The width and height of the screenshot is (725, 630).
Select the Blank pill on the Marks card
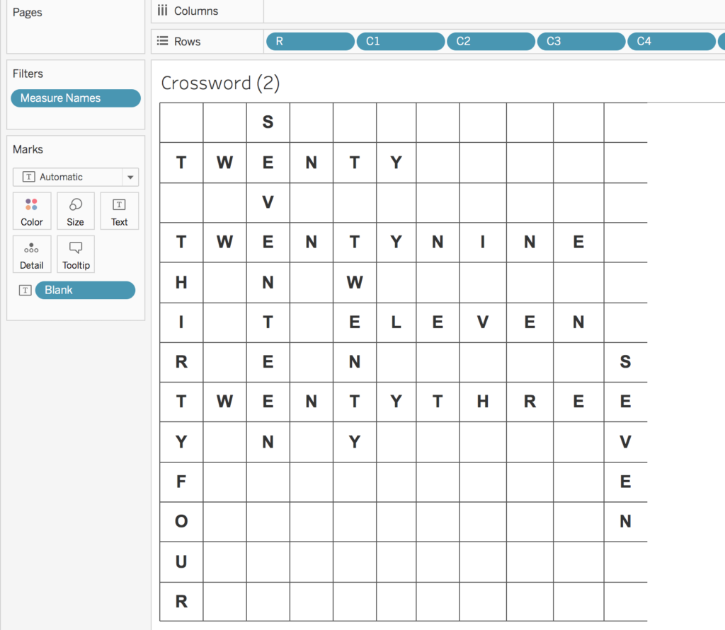point(85,290)
